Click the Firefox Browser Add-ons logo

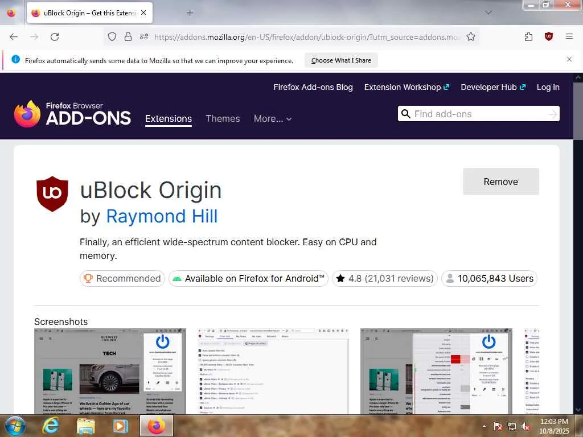pyautogui.click(x=72, y=114)
